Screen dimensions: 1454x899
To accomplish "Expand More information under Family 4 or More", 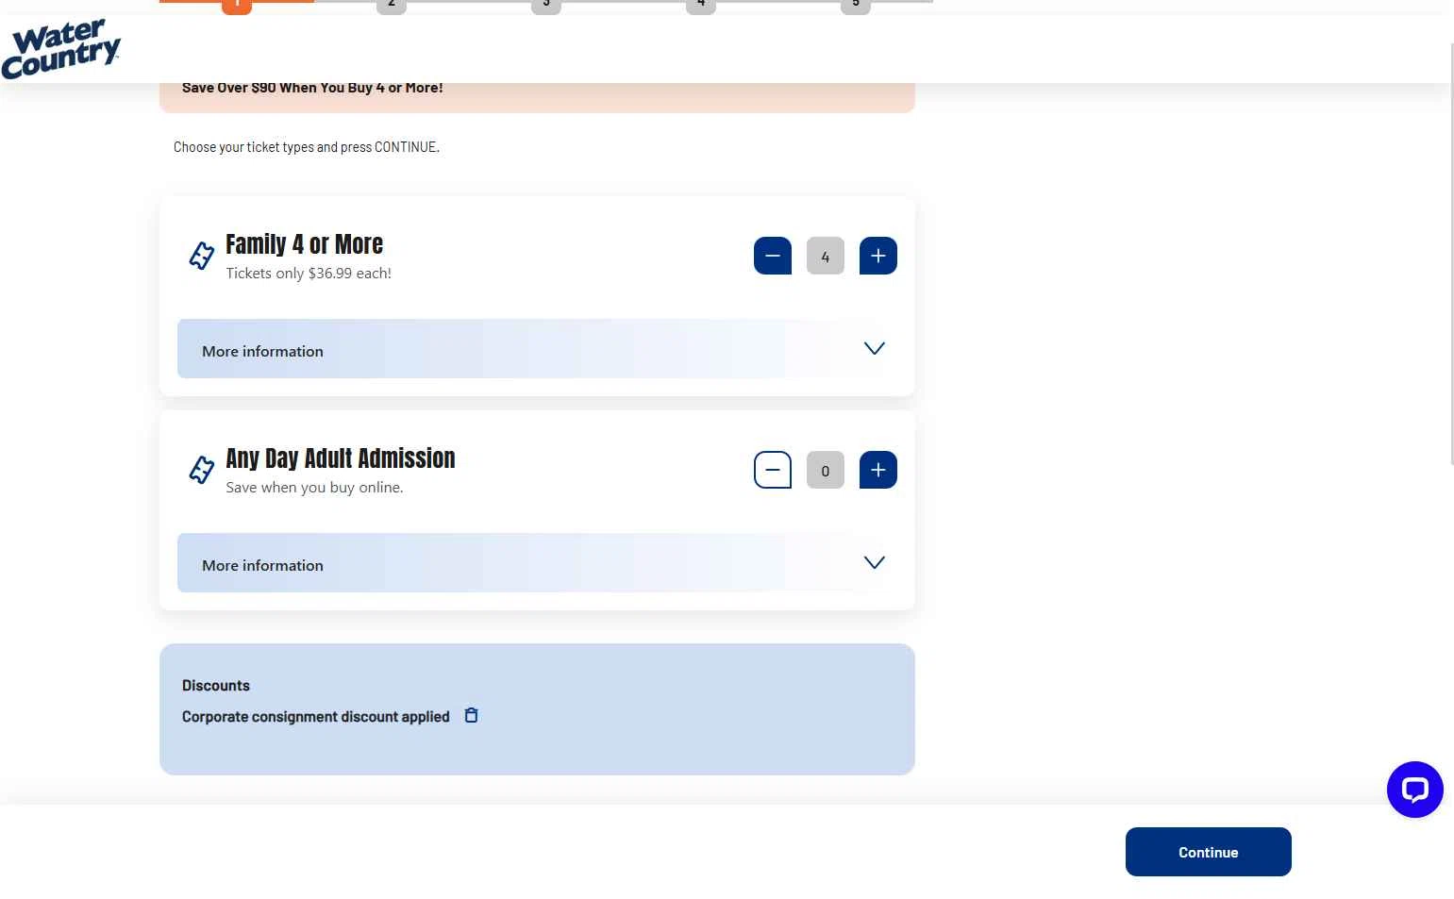I will [536, 348].
